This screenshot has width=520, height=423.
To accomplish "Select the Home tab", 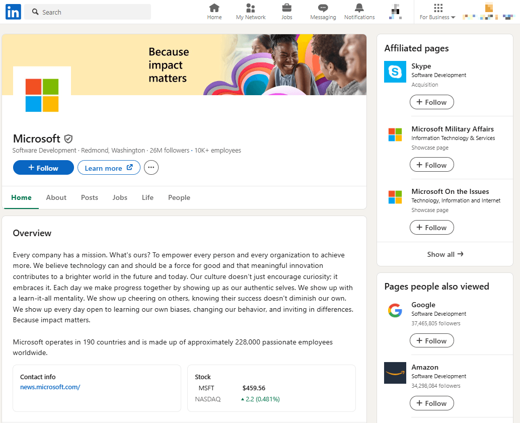I will point(21,198).
